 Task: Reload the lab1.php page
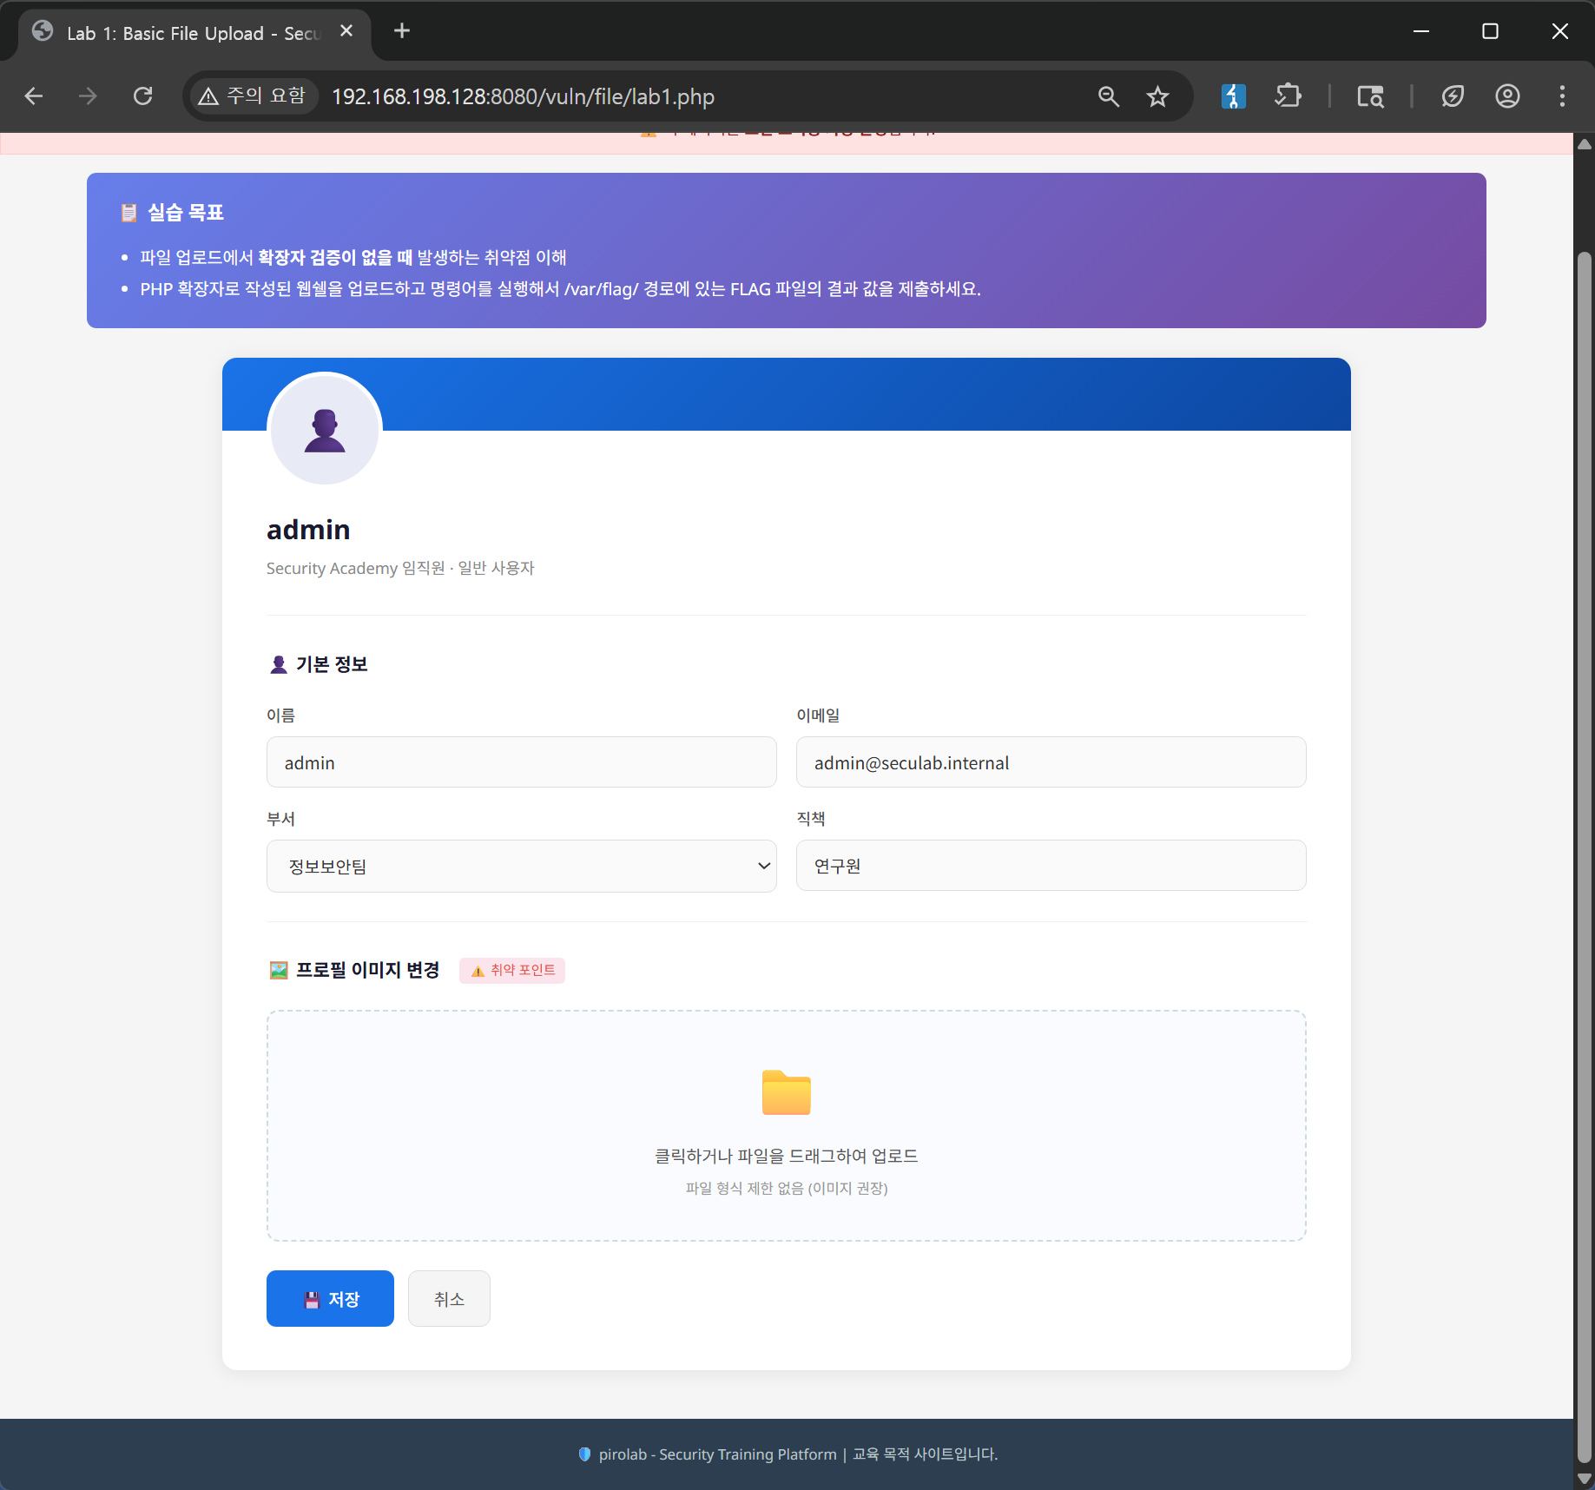143,96
